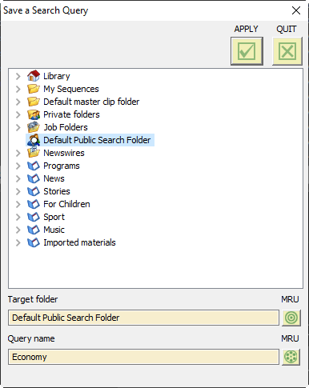The width and height of the screenshot is (309, 388).
Task: Expand the My Sequences node
Action: coord(18,89)
